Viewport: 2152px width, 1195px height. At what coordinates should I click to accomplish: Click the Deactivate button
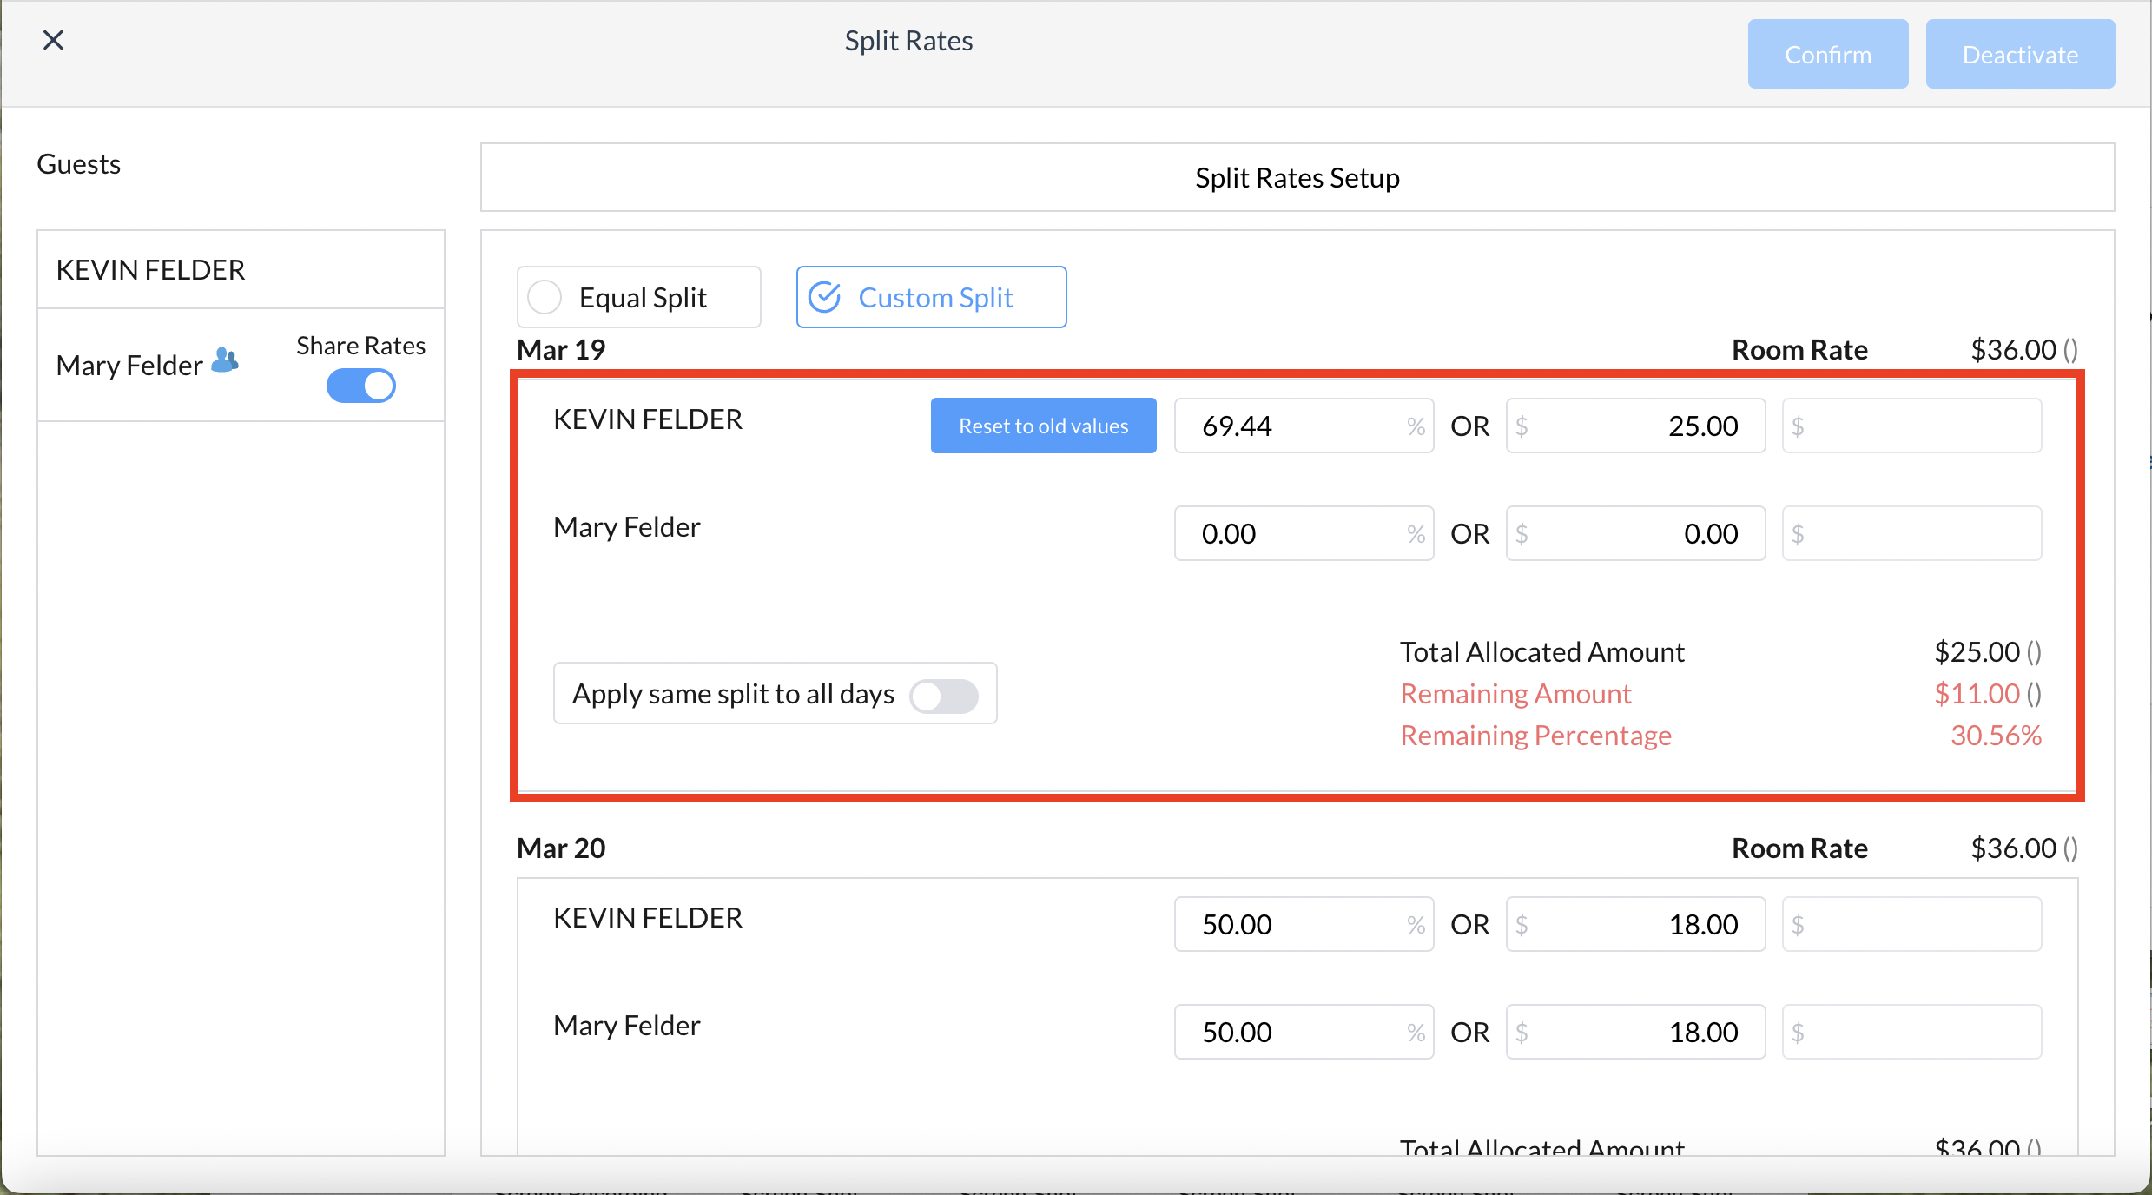2019,55
